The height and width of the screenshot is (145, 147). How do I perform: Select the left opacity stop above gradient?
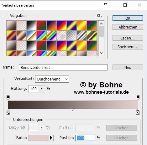8,97
